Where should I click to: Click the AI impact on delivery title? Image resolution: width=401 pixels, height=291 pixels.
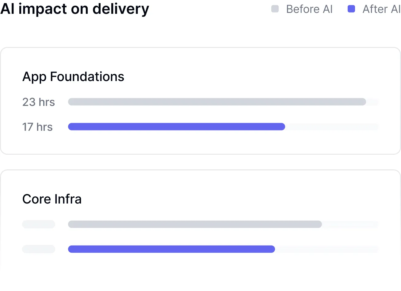(x=74, y=9)
